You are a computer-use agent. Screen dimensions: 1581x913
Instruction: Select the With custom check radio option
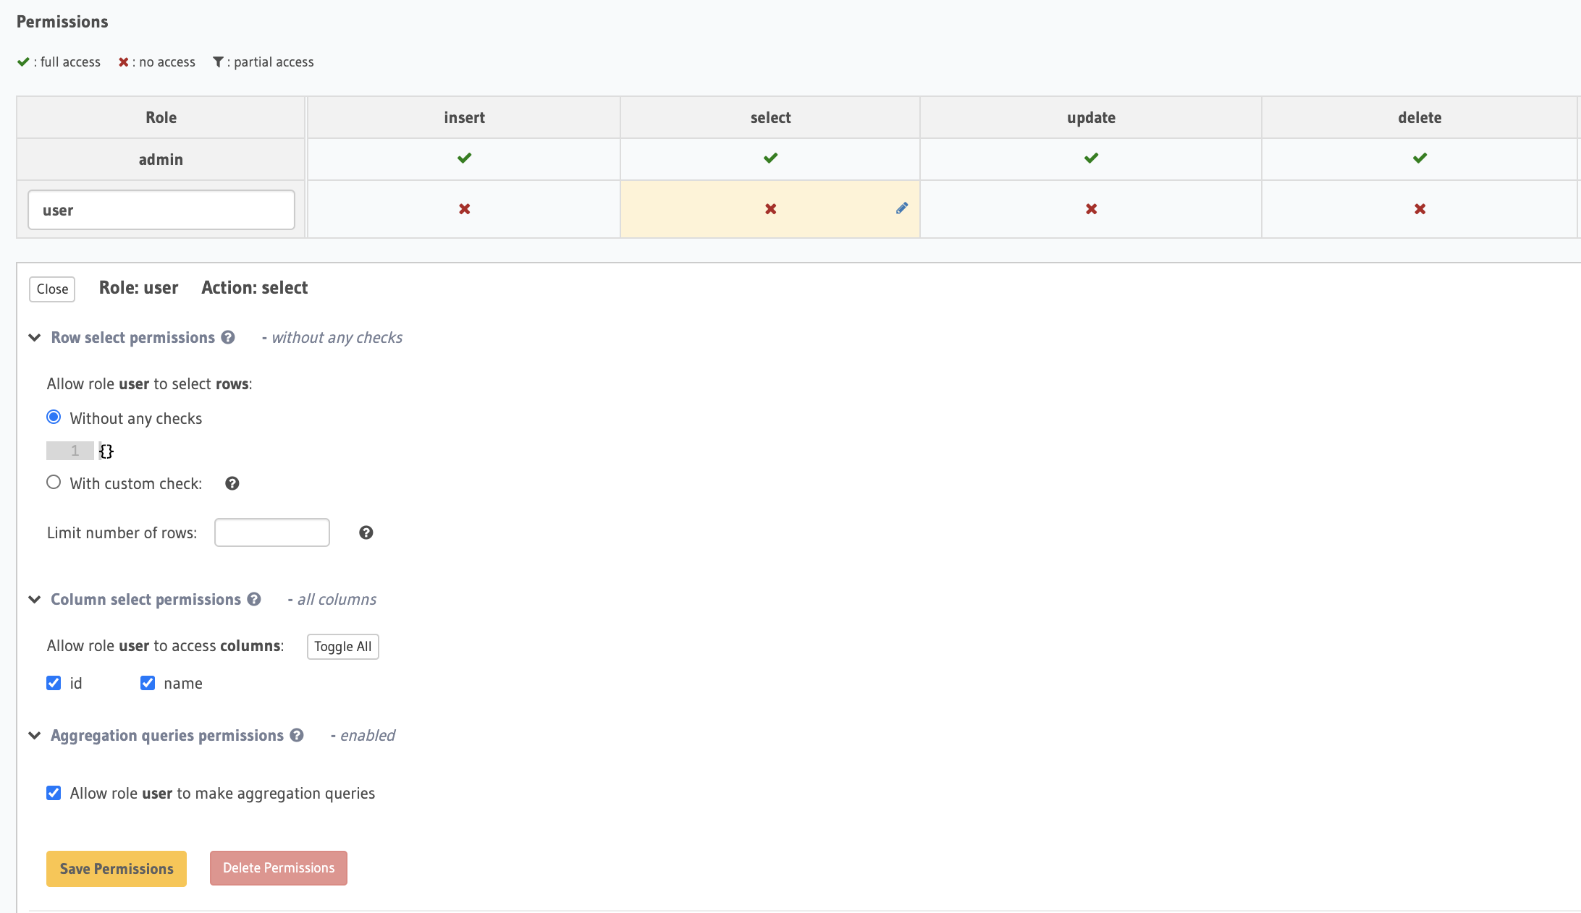point(54,483)
